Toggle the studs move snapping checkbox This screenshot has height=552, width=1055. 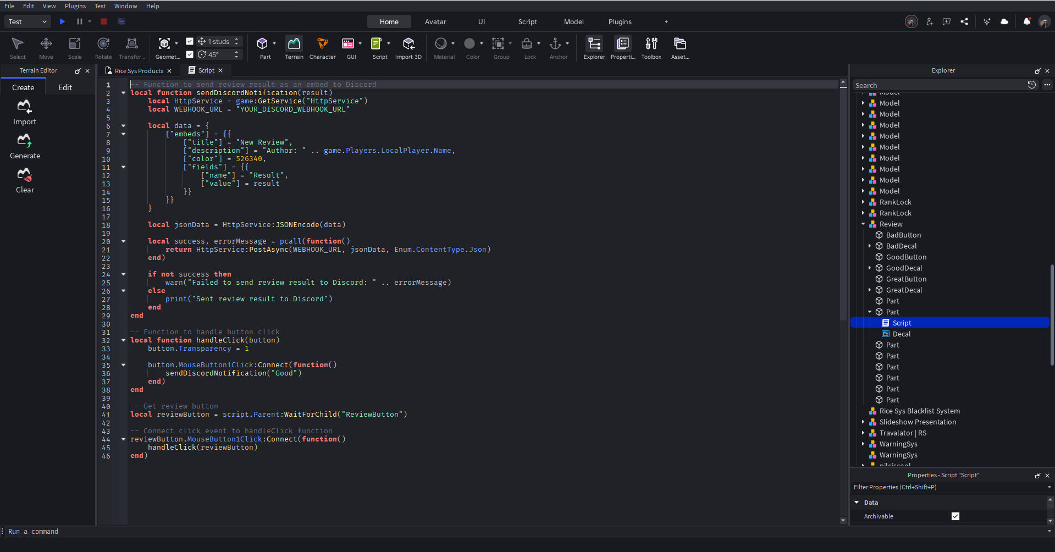[190, 41]
